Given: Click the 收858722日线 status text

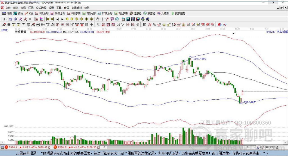Looking at the screenshot, I should click(269, 147).
